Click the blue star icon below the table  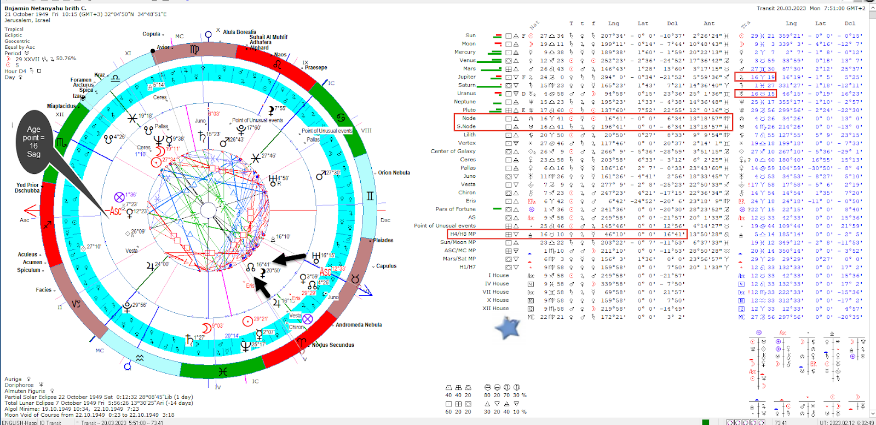click(x=507, y=328)
